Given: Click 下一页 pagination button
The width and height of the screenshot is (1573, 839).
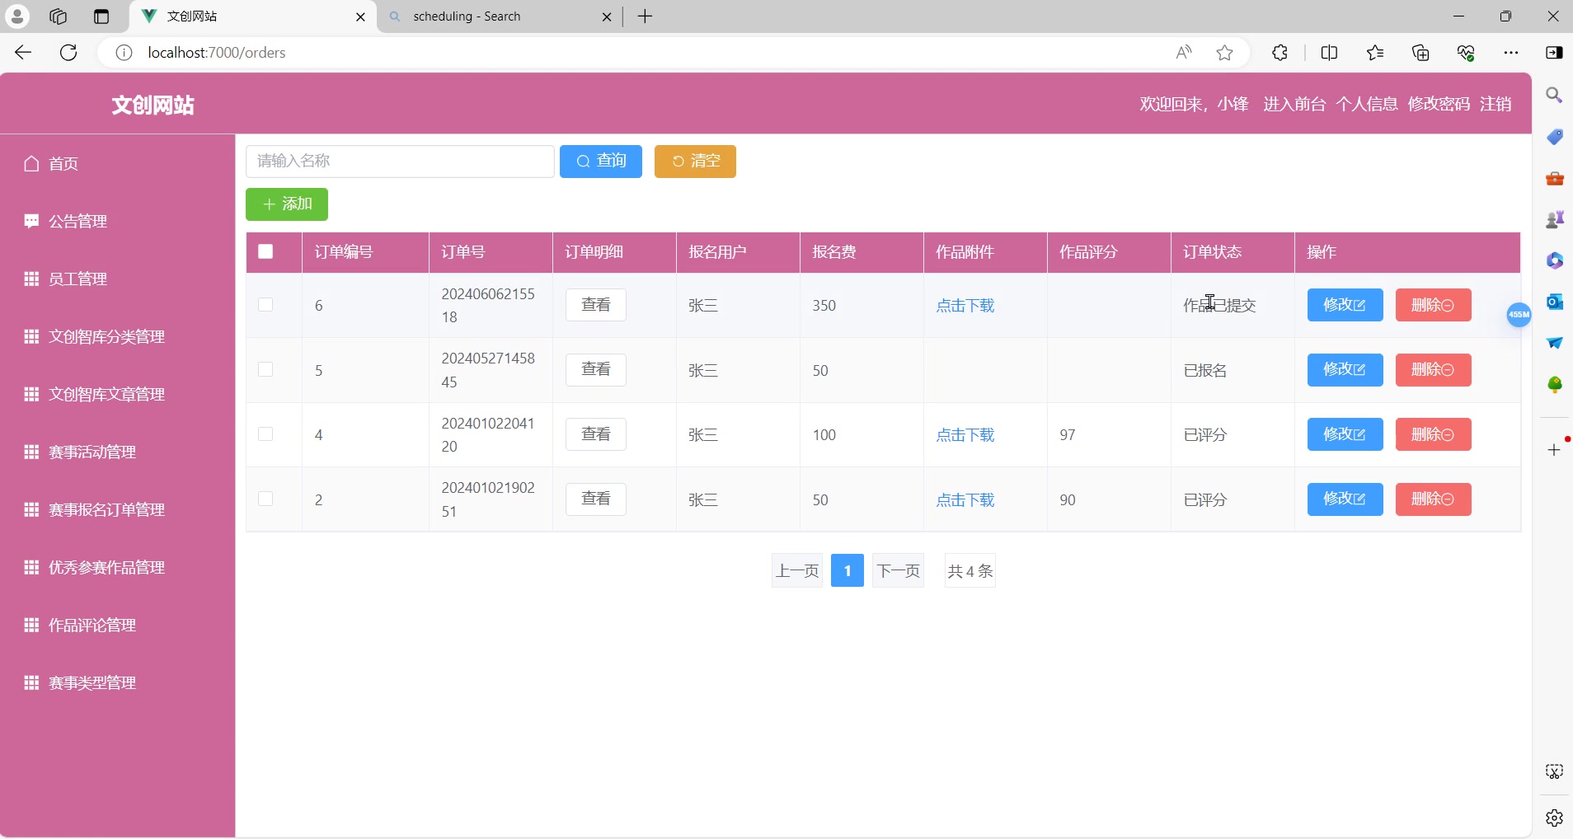Looking at the screenshot, I should point(898,570).
